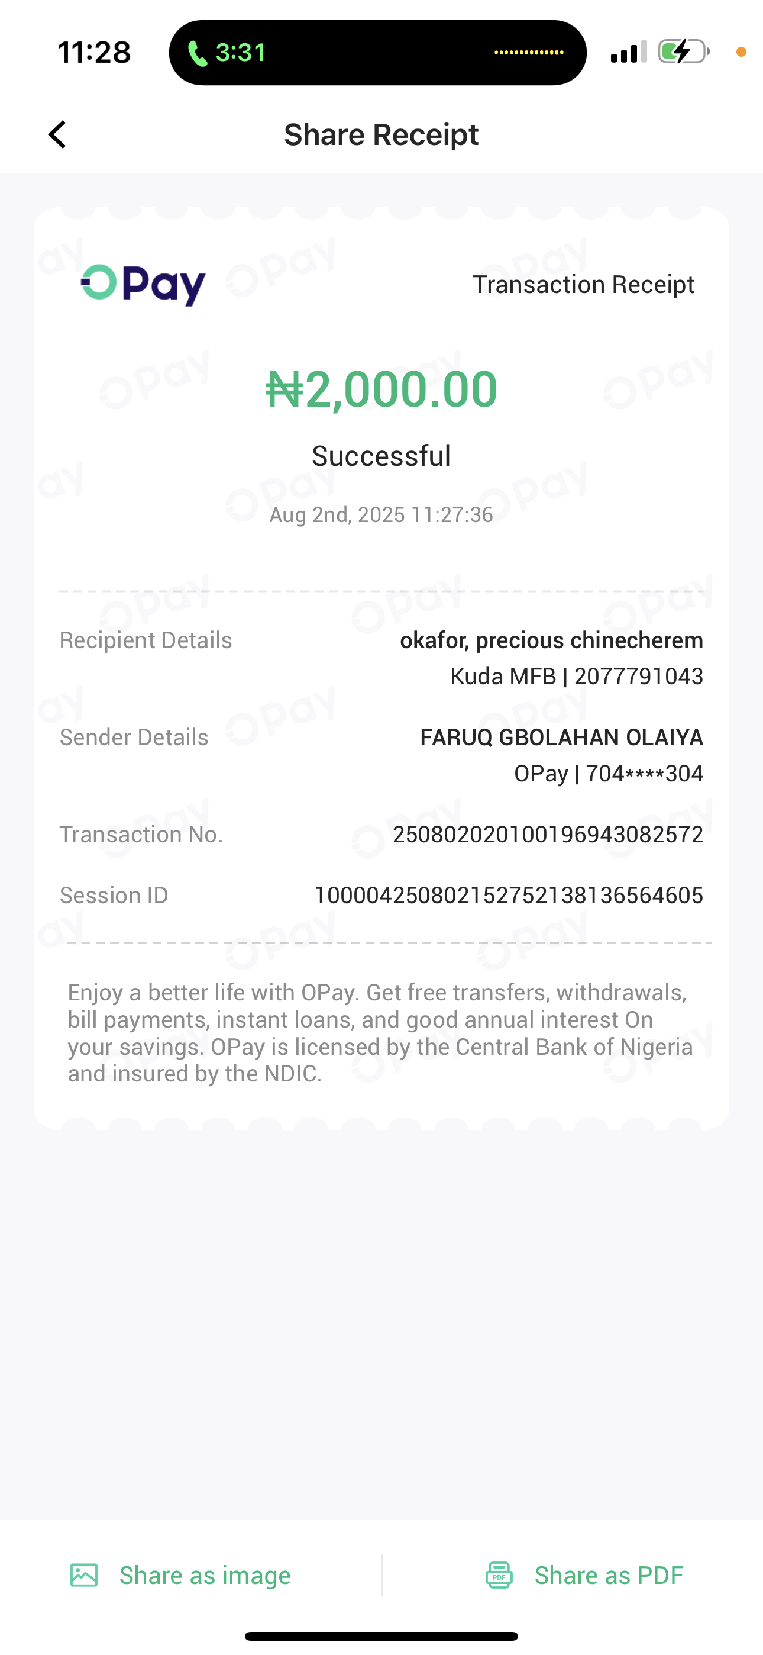This screenshot has height=1655, width=763.
Task: Tap the battery charging icon
Action: pyautogui.click(x=683, y=52)
